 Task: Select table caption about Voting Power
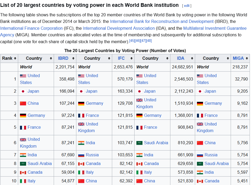tap(125, 51)
